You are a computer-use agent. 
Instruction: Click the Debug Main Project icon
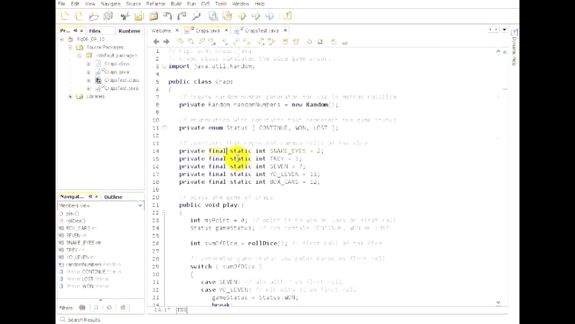pyautogui.click(x=256, y=16)
